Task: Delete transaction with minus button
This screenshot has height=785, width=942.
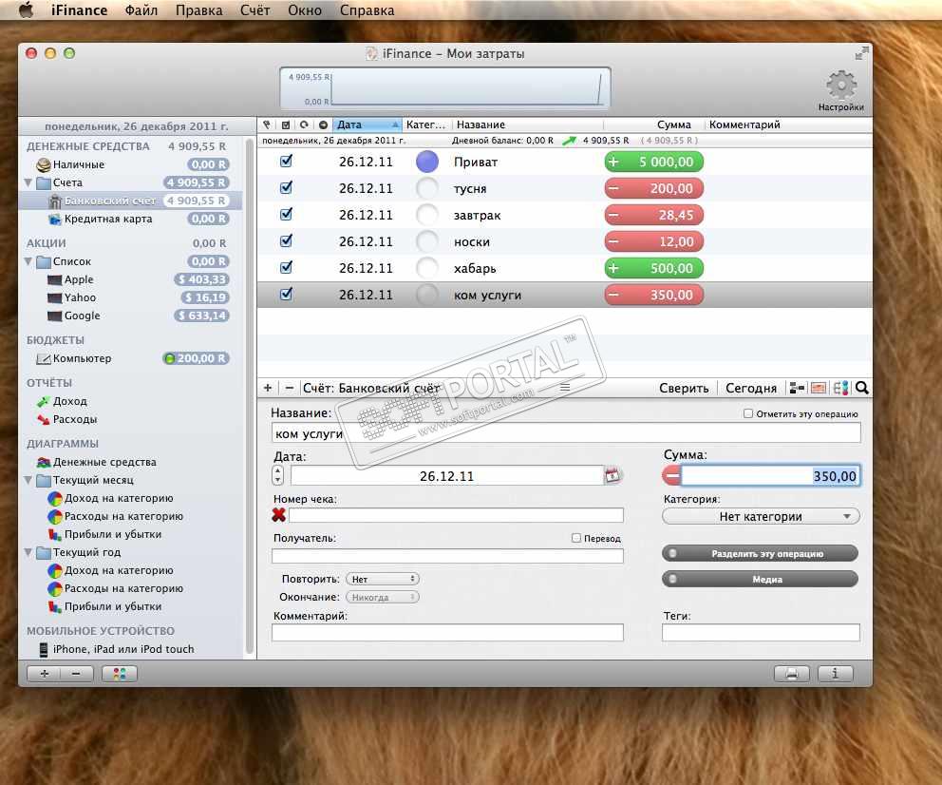Action: pyautogui.click(x=289, y=388)
